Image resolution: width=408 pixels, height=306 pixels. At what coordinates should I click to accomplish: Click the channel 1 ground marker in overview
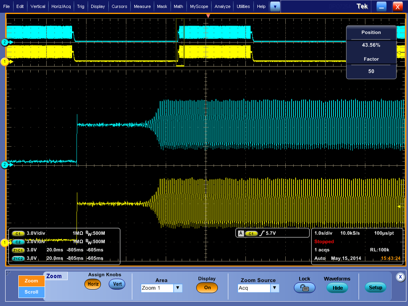[x=6, y=62]
